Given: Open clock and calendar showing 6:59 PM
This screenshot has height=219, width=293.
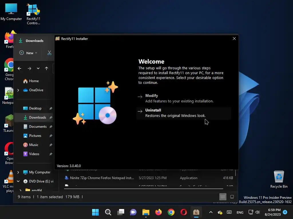Looking at the screenshot, I should pyautogui.click(x=273, y=212).
